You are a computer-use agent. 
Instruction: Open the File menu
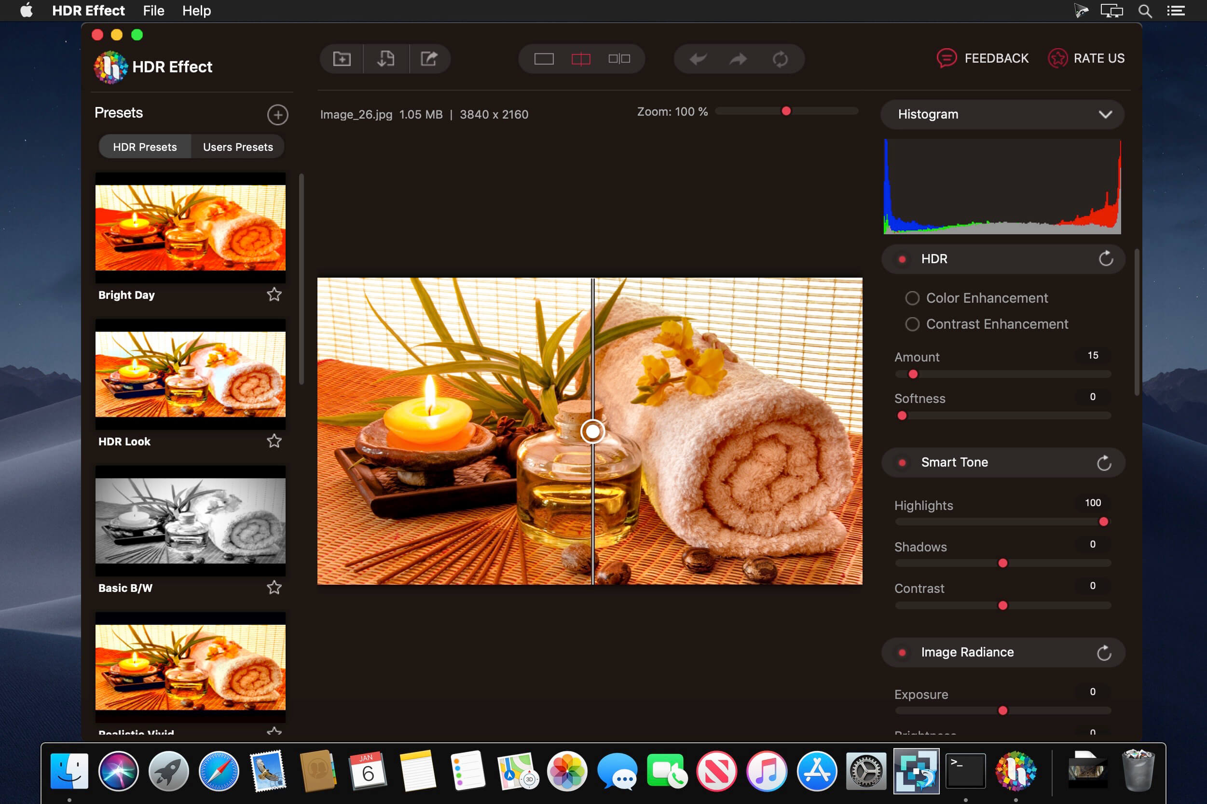click(153, 11)
